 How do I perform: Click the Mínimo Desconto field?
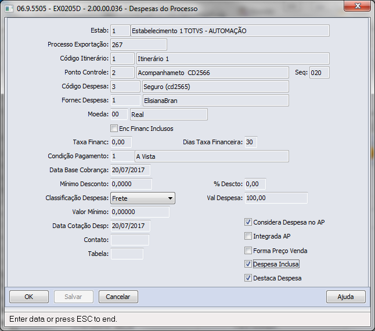click(131, 184)
